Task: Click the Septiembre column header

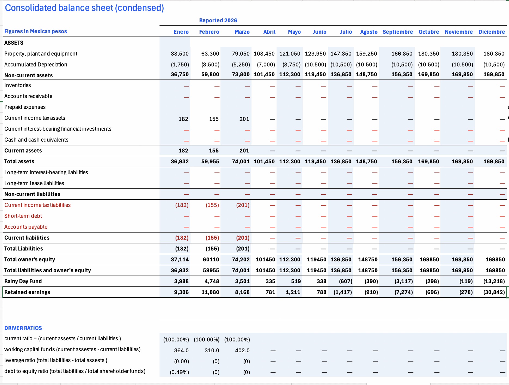Action: pos(398,32)
